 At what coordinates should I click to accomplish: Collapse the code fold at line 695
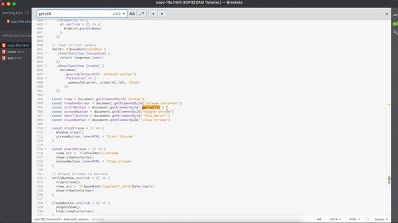click(x=45, y=66)
